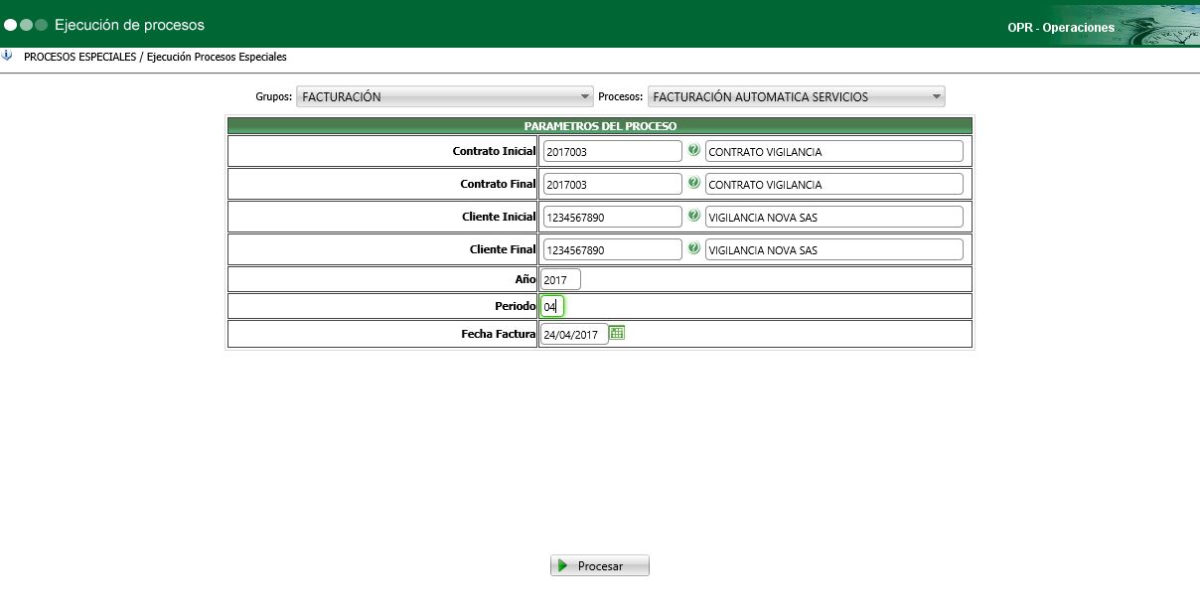Click the Periodo label

516,306
